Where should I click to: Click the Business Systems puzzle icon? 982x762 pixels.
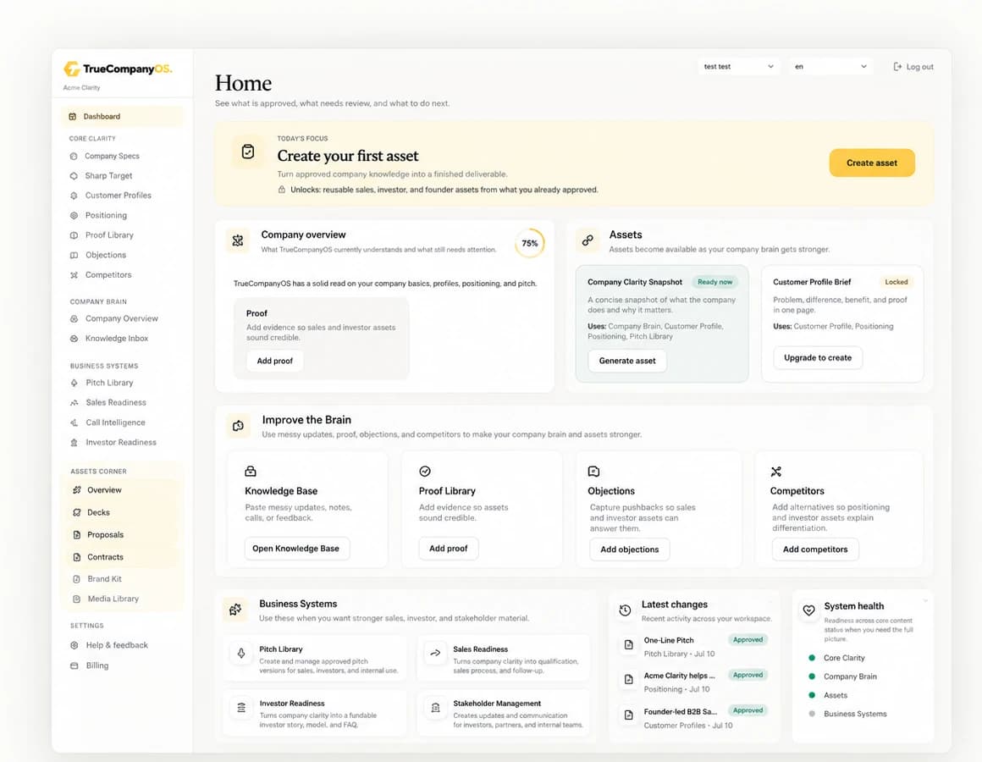point(235,610)
